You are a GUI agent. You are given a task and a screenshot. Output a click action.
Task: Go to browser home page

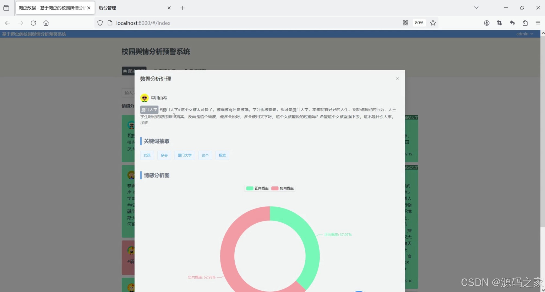46,23
